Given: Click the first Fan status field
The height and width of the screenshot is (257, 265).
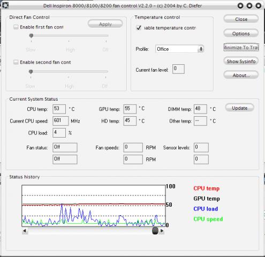Looking at the screenshot, I should 65,147.
